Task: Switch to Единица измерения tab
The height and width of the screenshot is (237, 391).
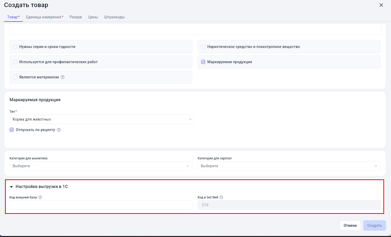Action: 45,17
